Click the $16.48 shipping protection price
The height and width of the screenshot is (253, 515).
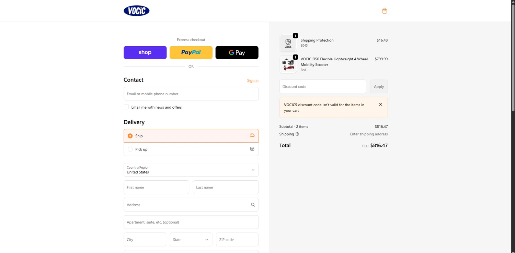(x=382, y=40)
